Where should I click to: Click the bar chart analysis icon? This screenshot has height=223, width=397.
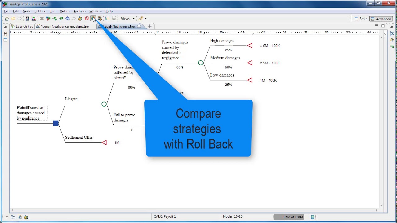[107, 19]
